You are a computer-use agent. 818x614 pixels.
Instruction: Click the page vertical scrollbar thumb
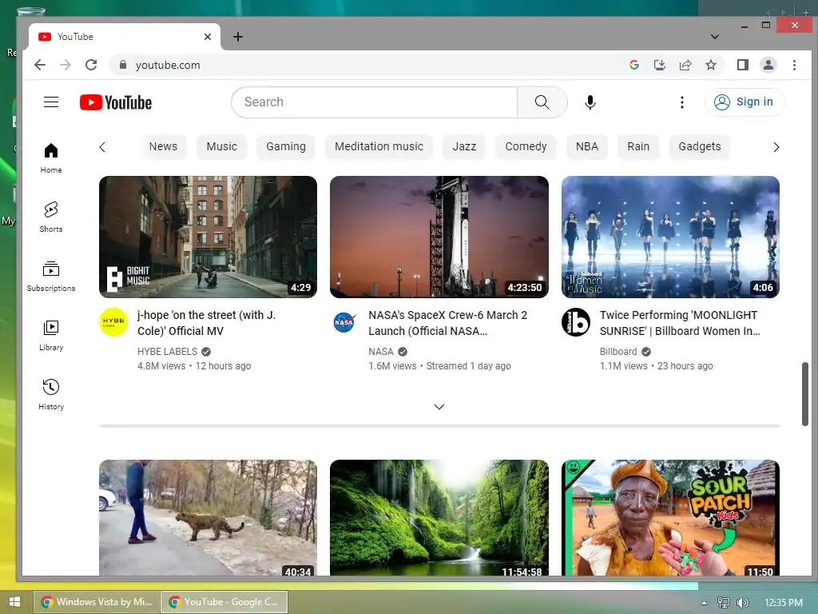(x=805, y=394)
